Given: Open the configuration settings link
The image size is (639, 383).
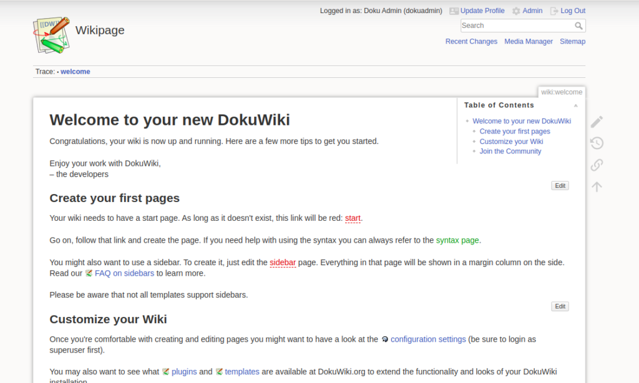Looking at the screenshot, I should point(428,339).
